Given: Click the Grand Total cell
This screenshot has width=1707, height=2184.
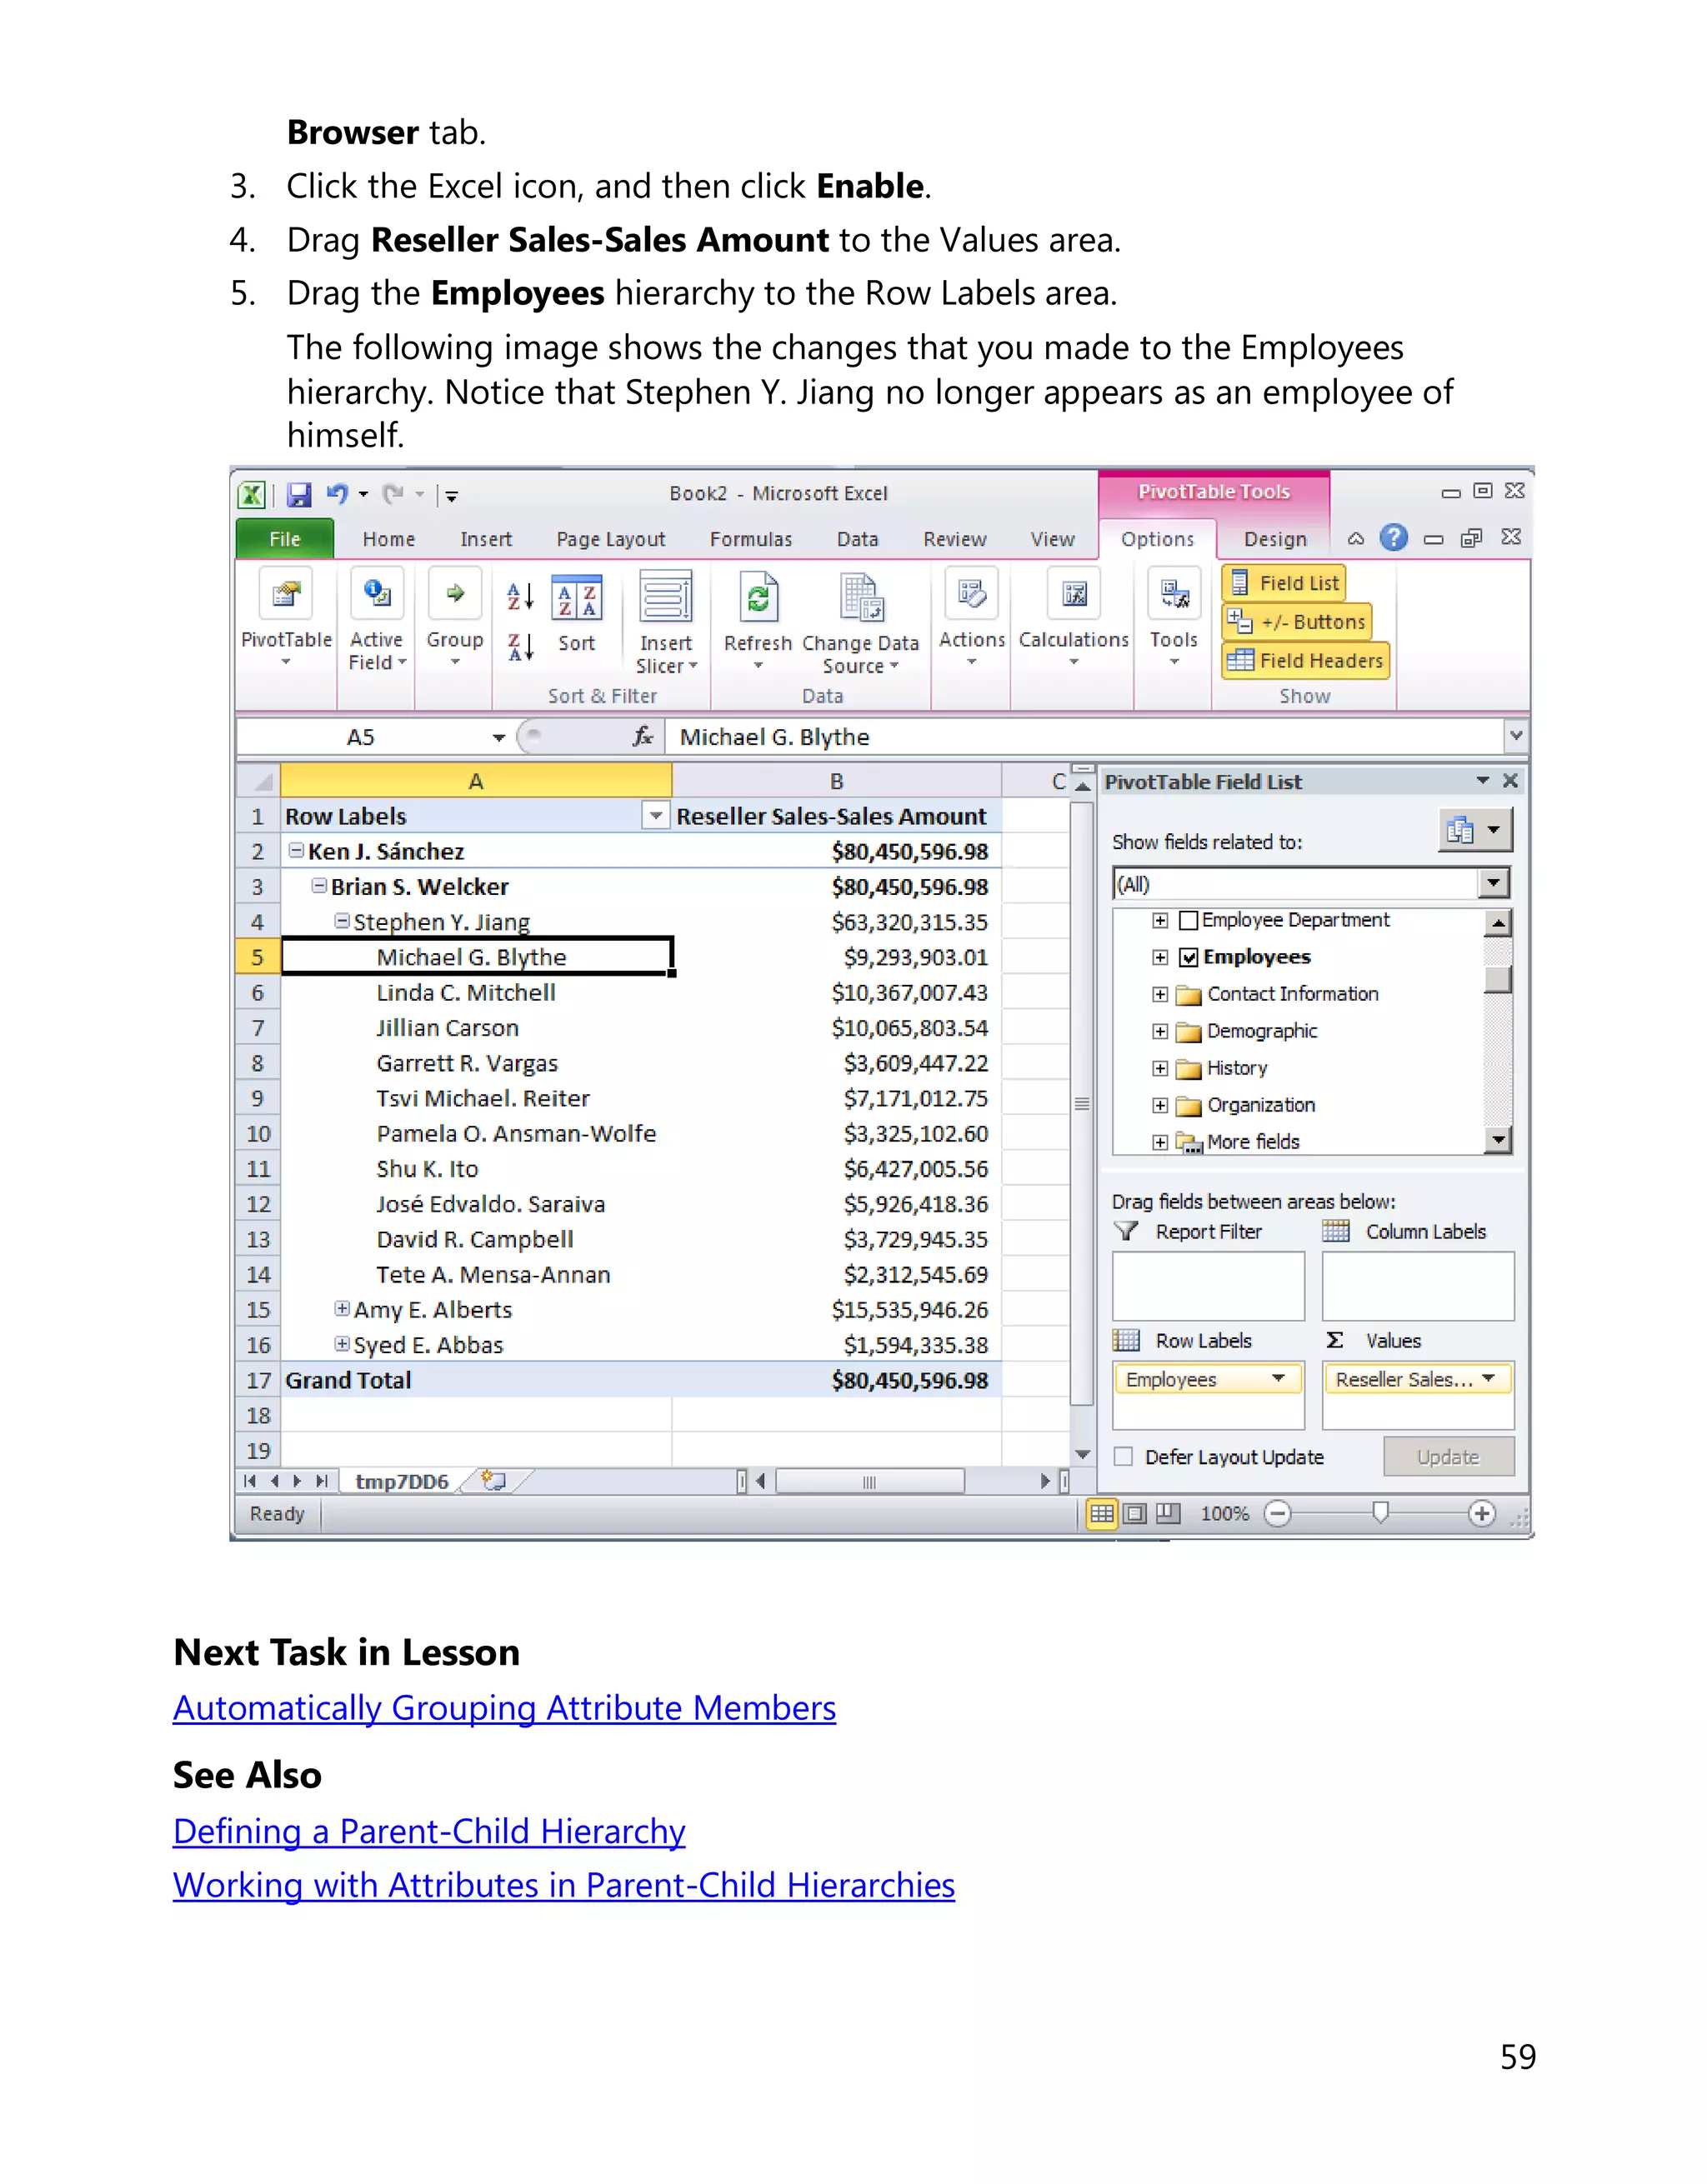Looking at the screenshot, I should click(476, 1380).
